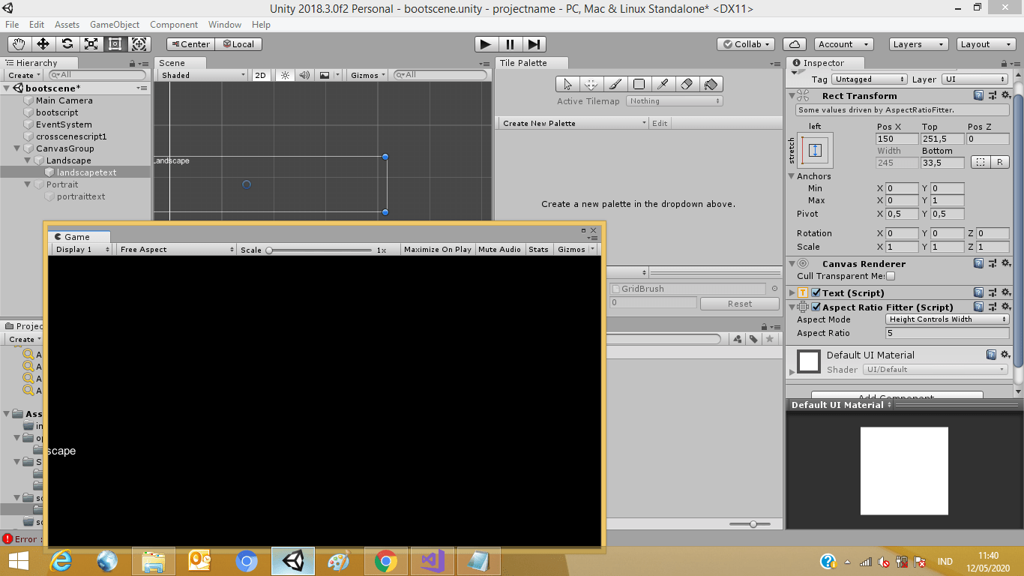Select the combined Transform tool
This screenshot has width=1024, height=576.
(x=139, y=44)
